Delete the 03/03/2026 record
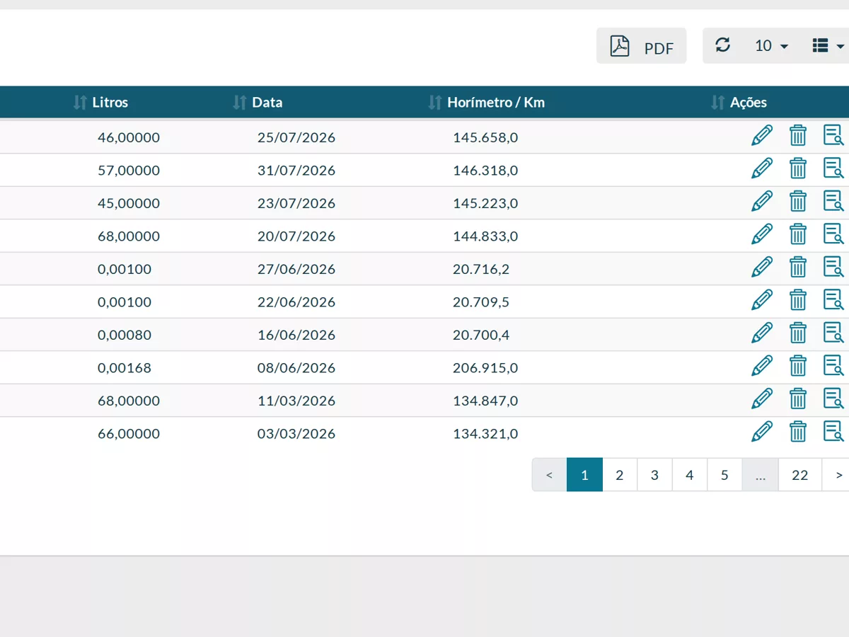849x637 pixels. pyautogui.click(x=798, y=432)
